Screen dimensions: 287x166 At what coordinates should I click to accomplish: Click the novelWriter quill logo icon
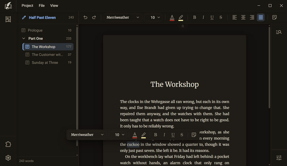click(x=8, y=6)
